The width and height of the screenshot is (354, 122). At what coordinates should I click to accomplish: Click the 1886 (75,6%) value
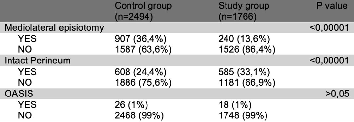tap(143, 83)
